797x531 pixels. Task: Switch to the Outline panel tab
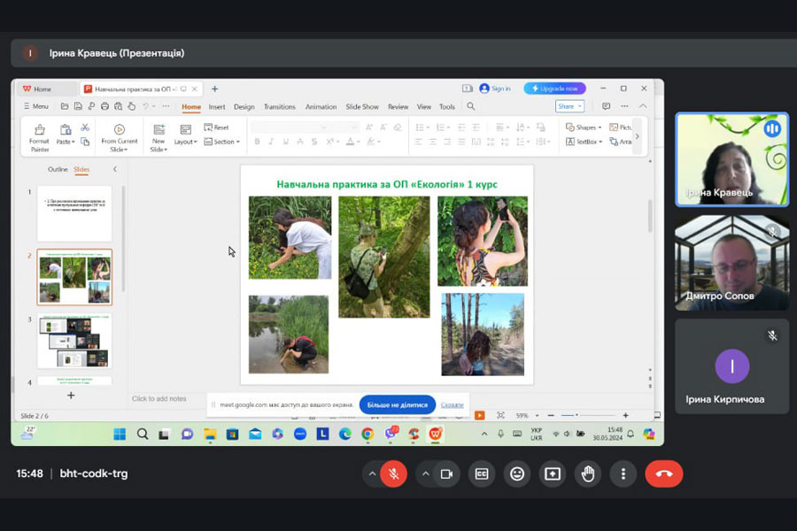pos(58,169)
